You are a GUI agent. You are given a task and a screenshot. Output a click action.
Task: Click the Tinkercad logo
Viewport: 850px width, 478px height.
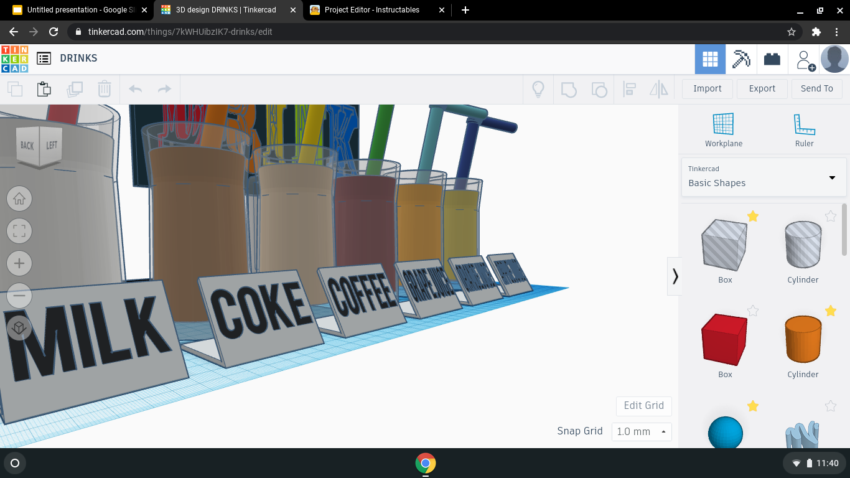tap(14, 59)
